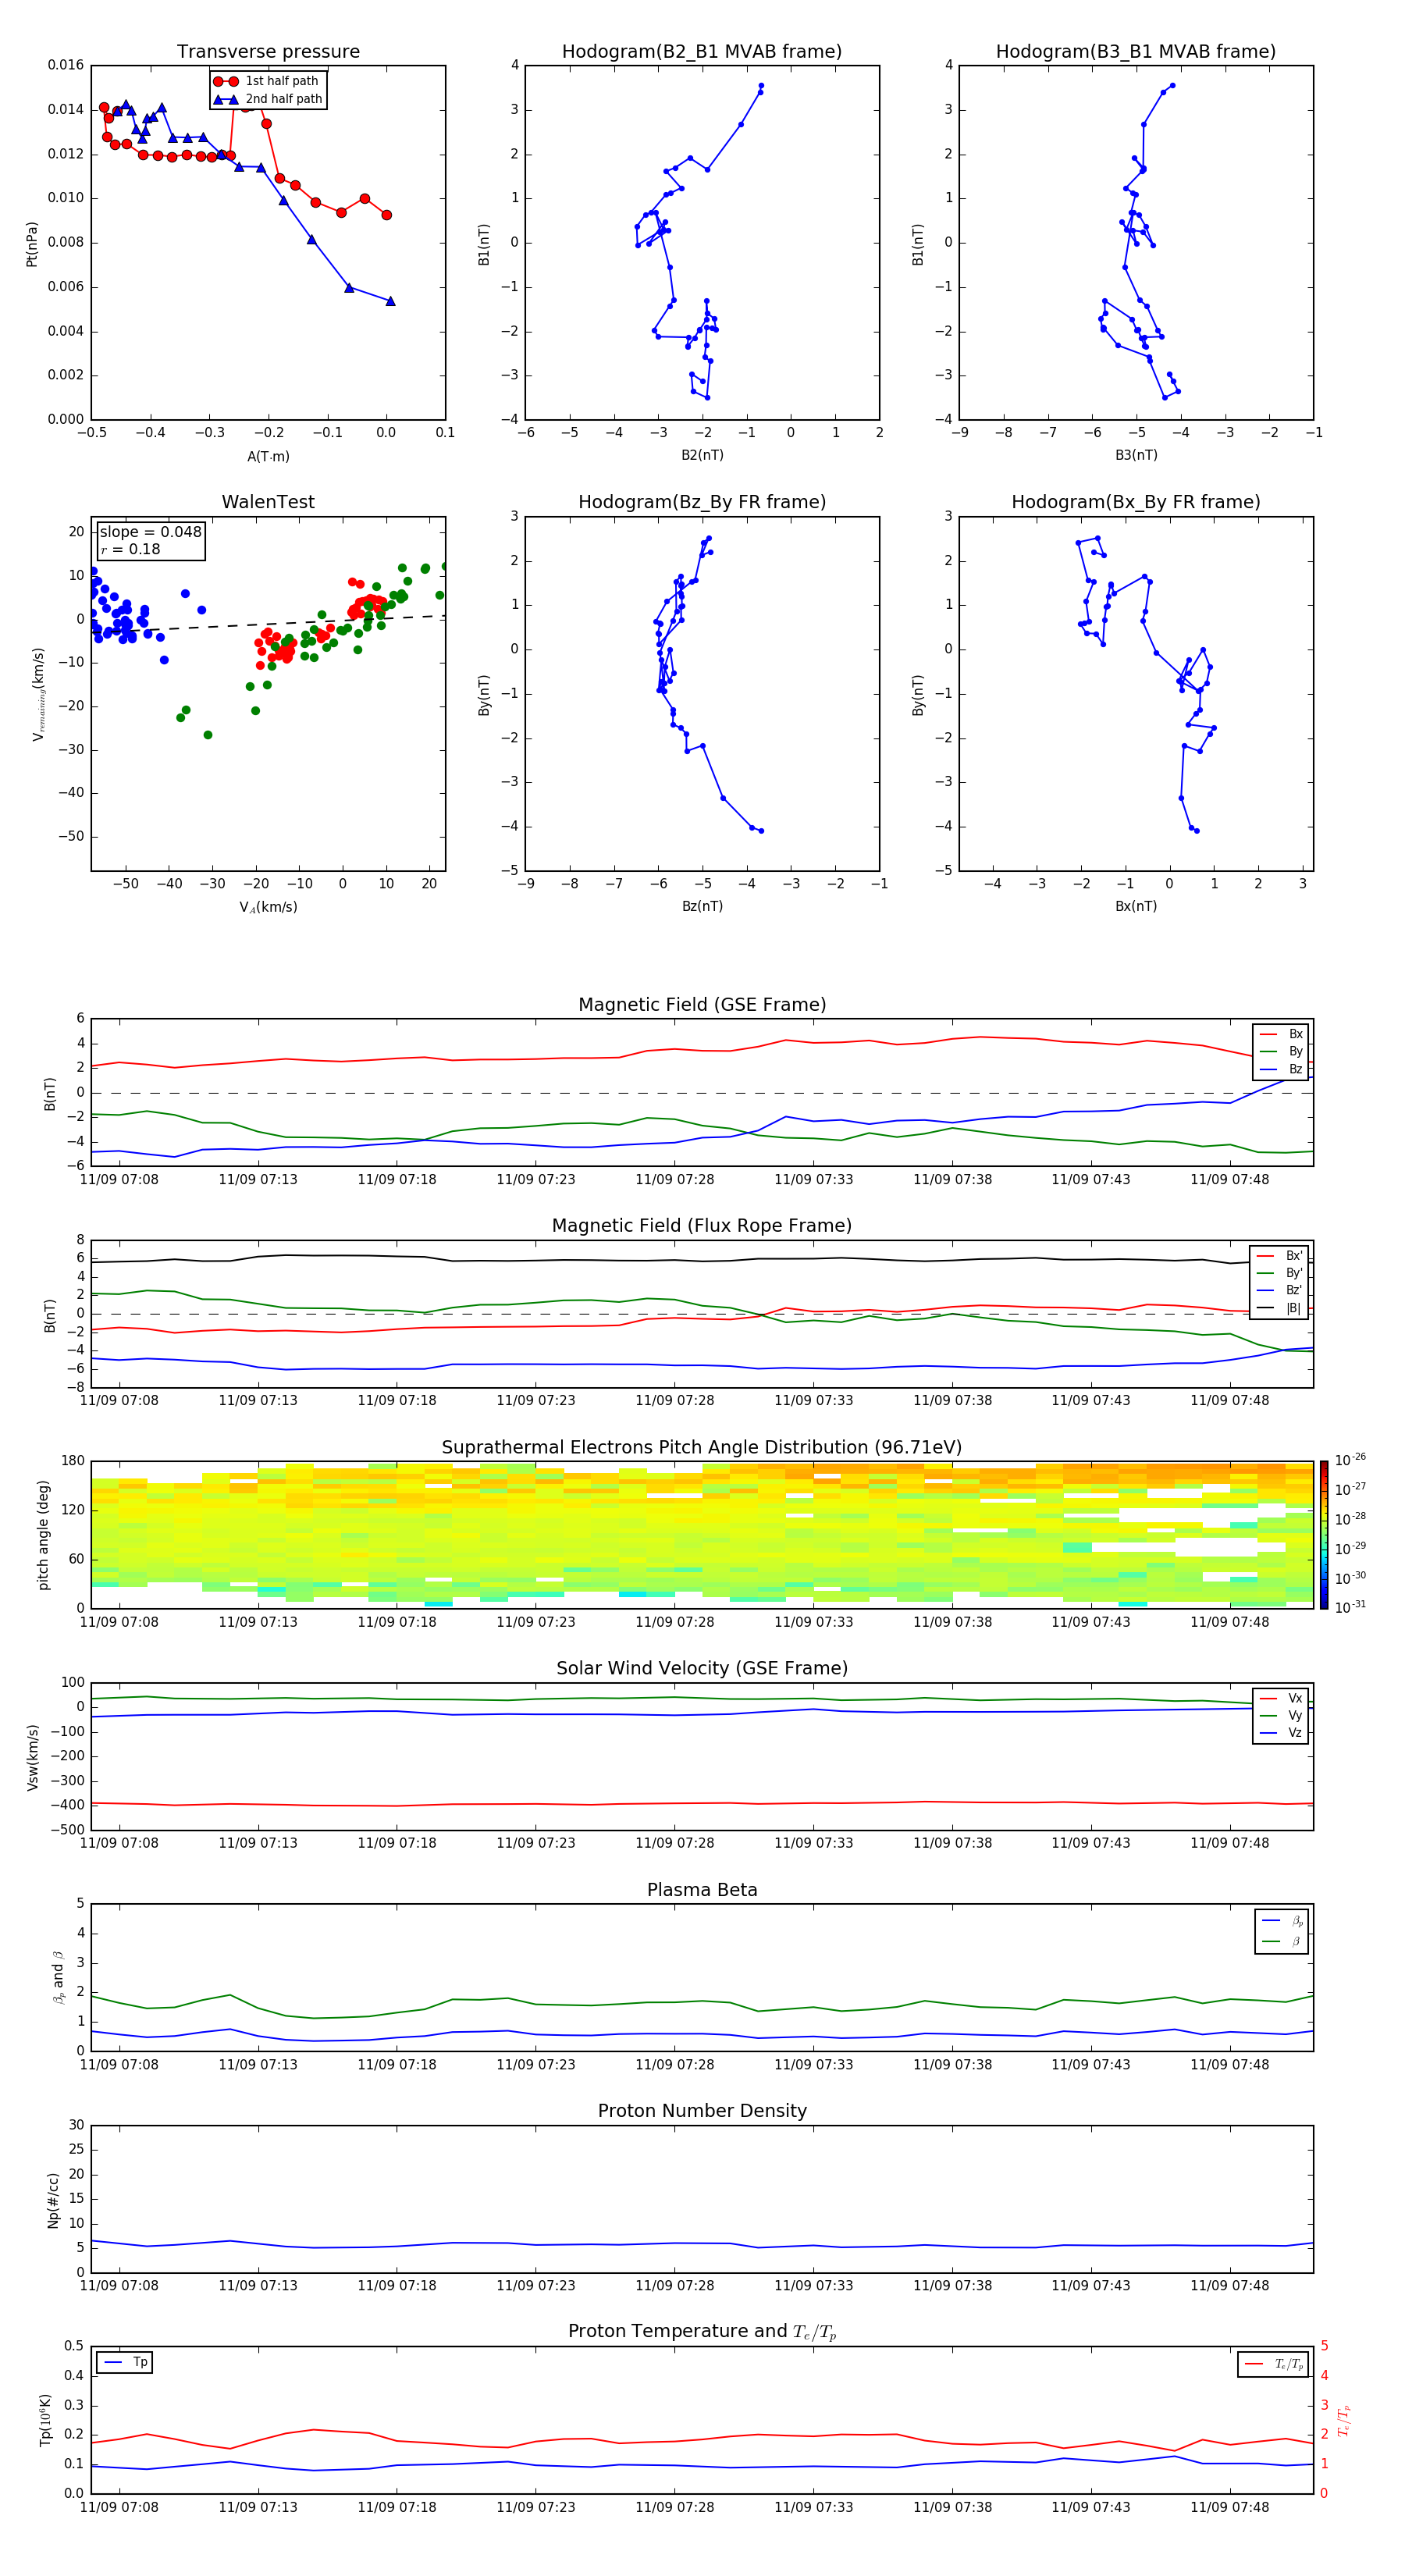Click the 'B3(nT)' axis label
The image size is (1405, 2576).
(x=1136, y=455)
